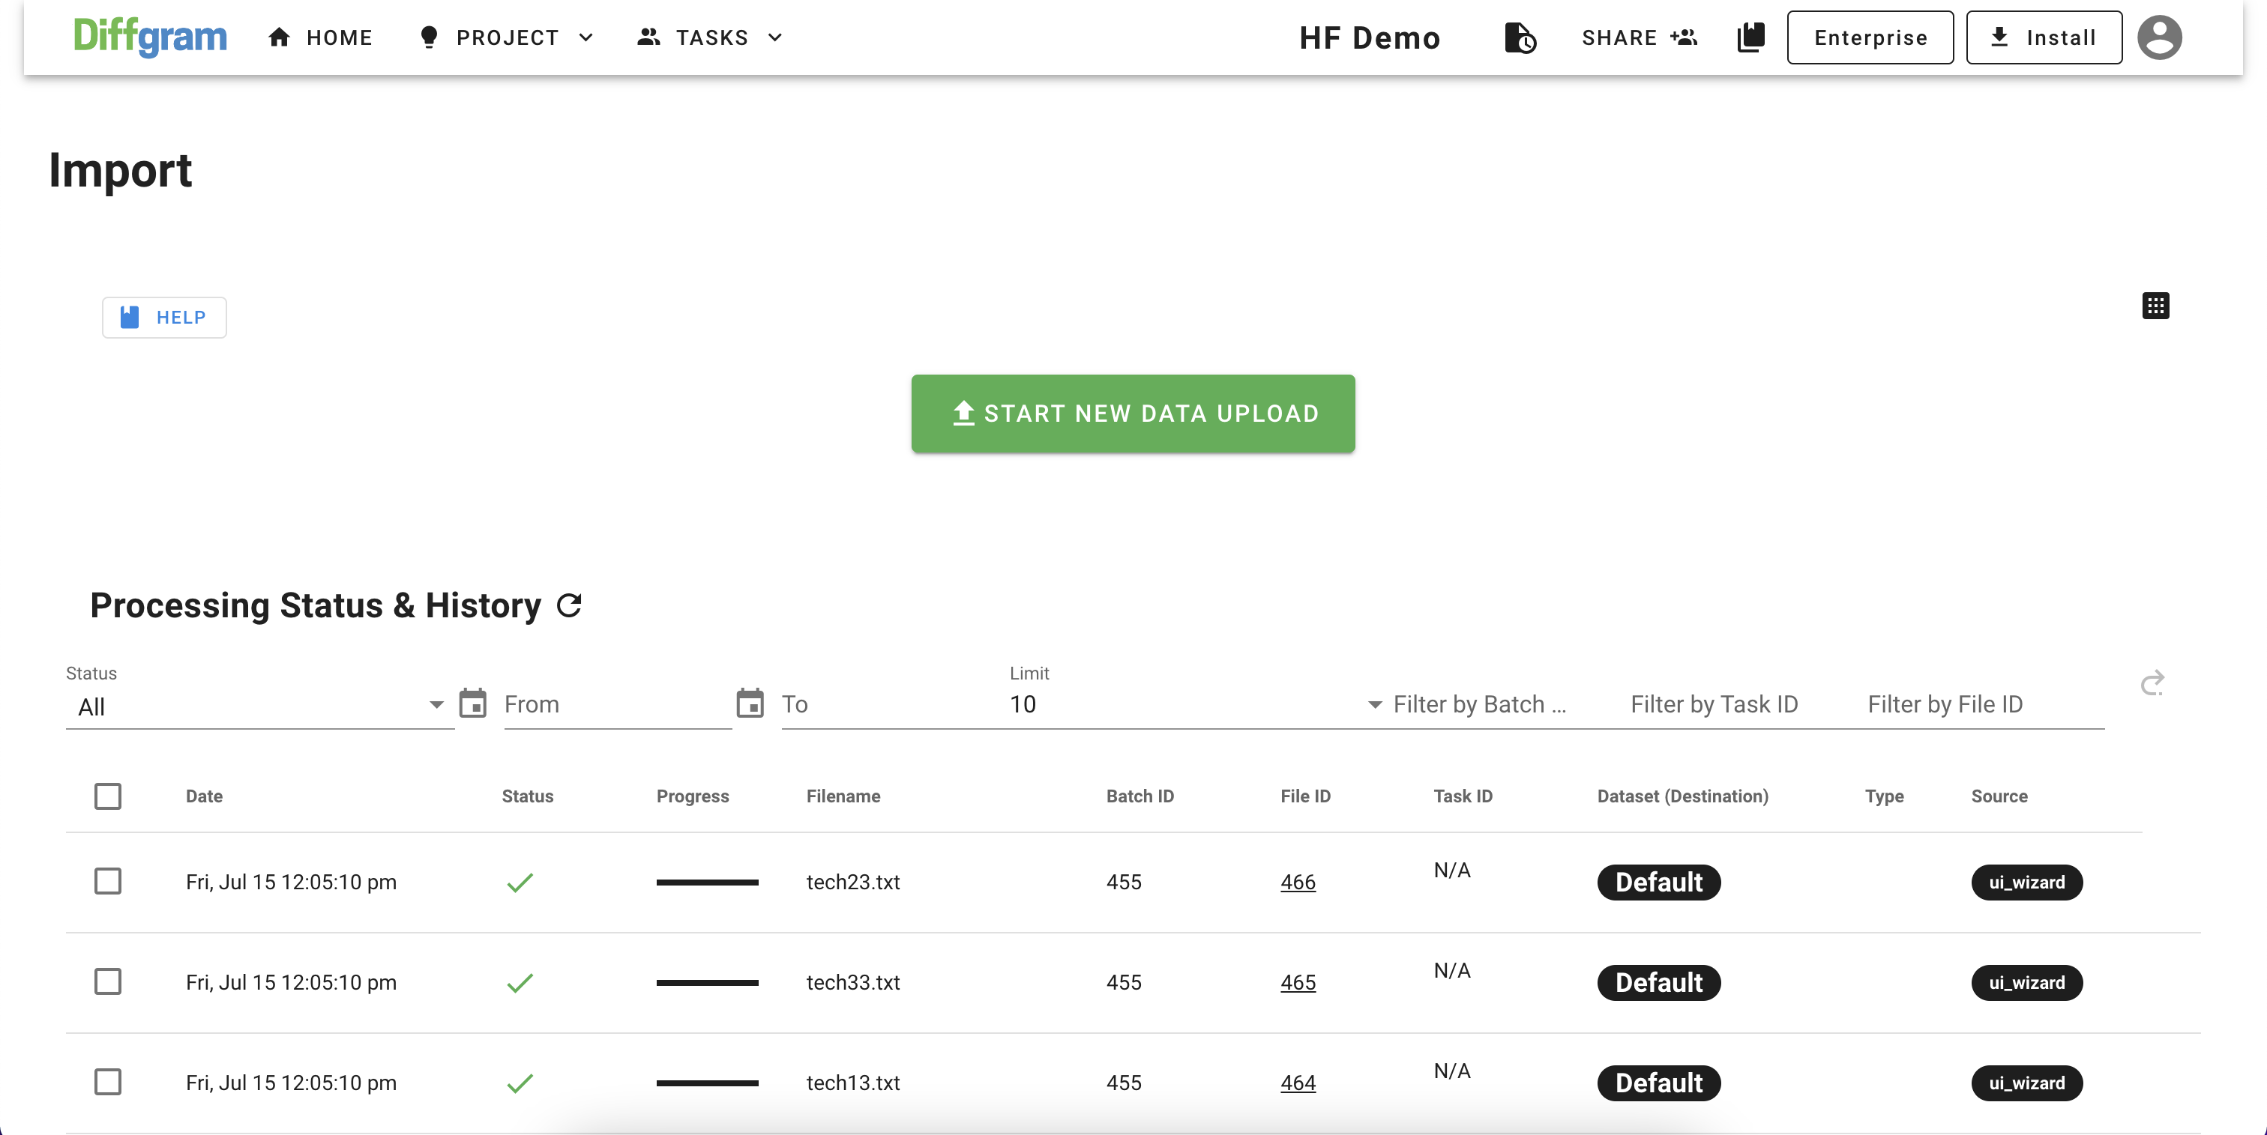Open the file history clock icon

tap(1520, 37)
